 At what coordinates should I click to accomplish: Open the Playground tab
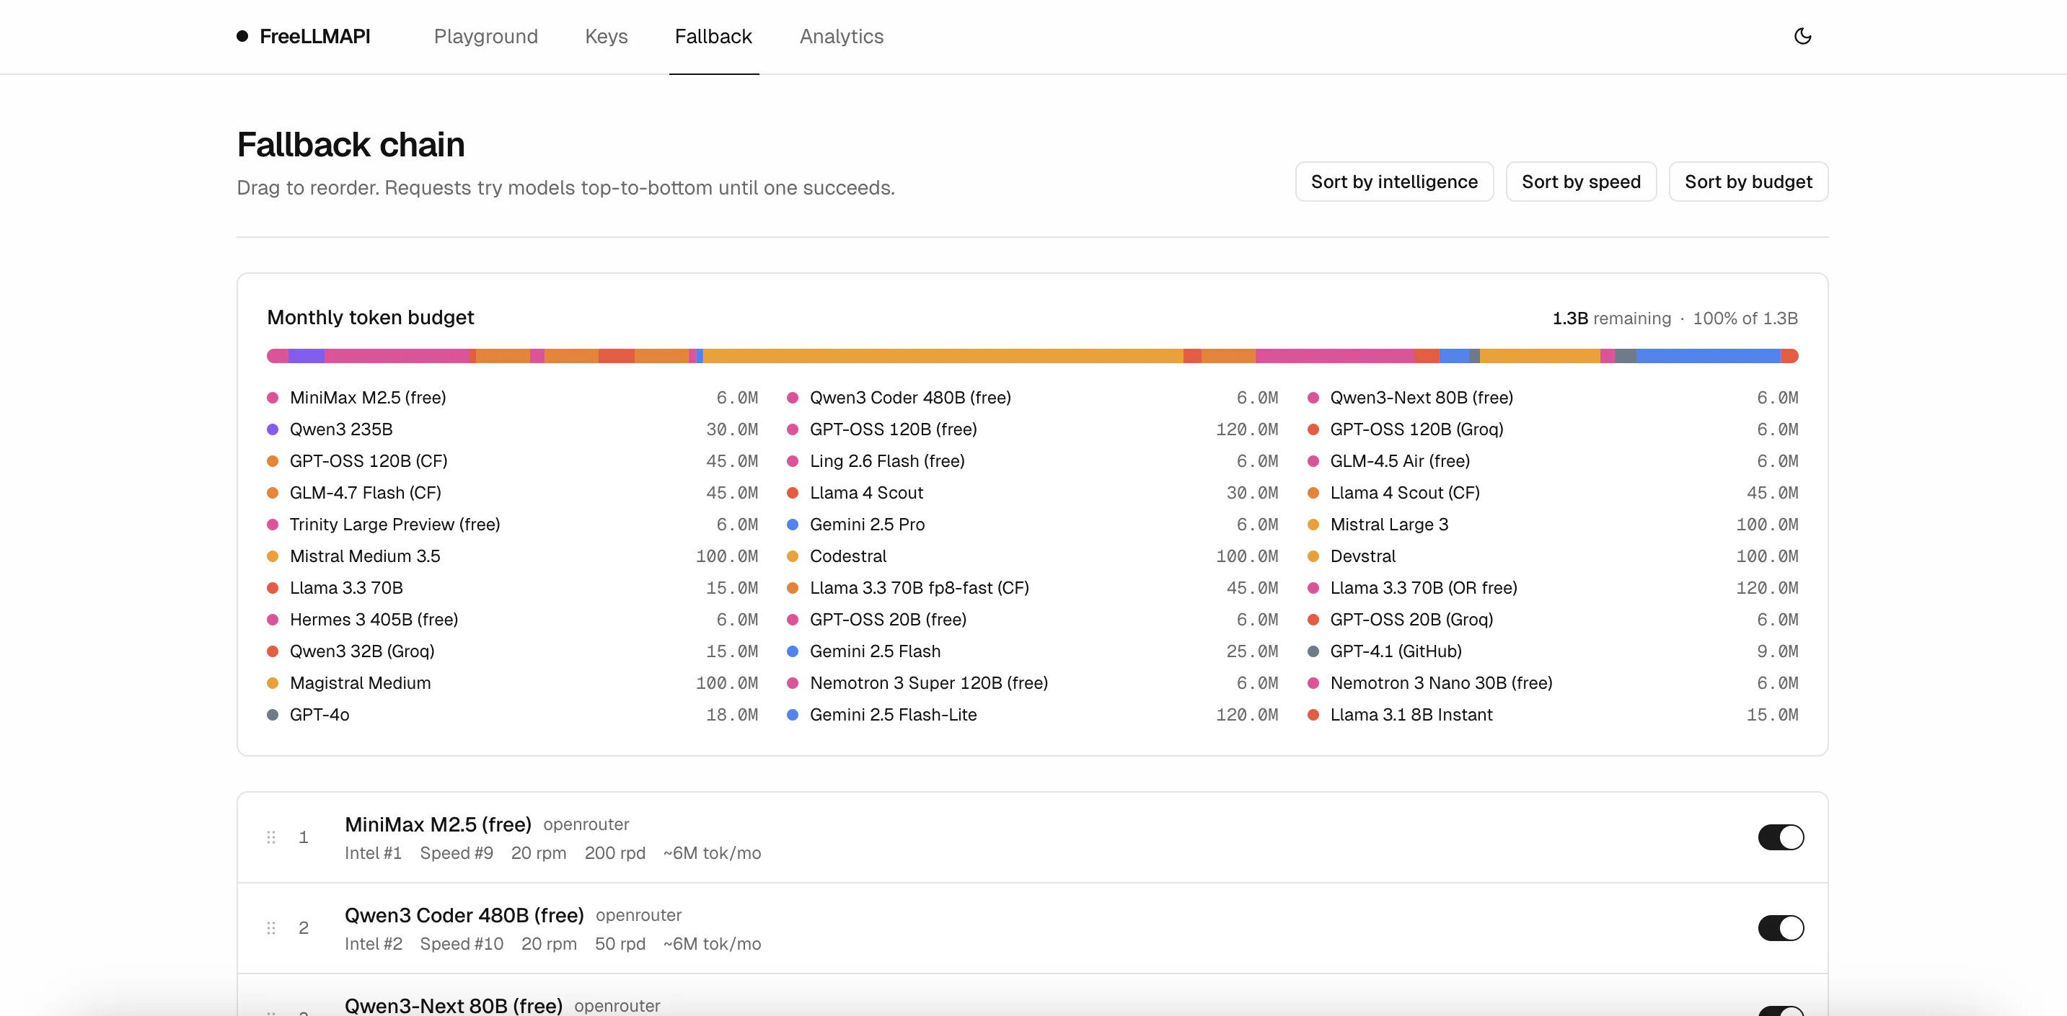(485, 36)
